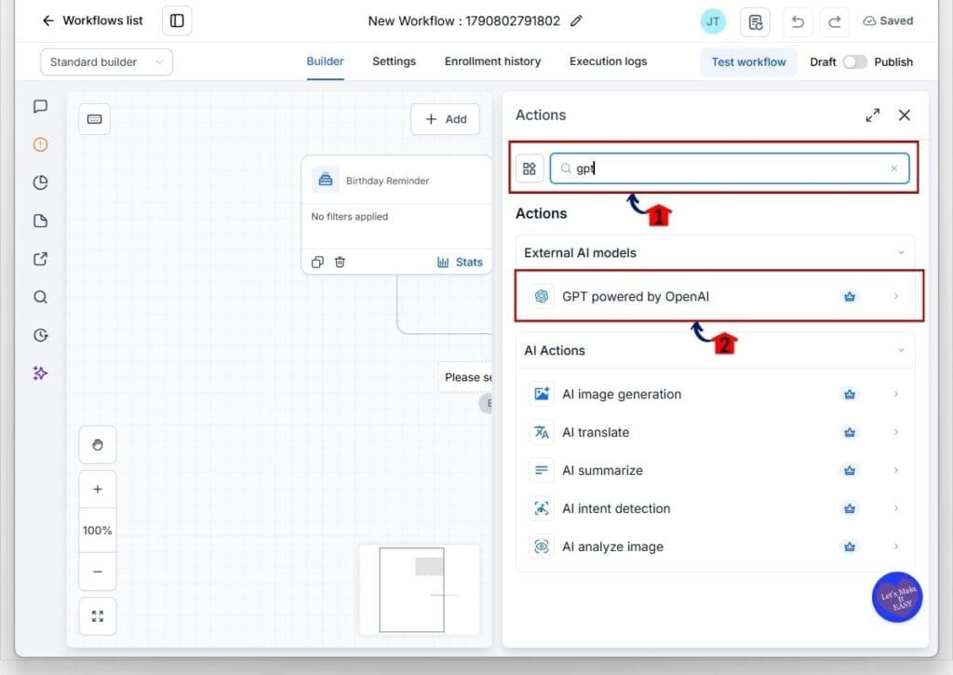The image size is (953, 675).
Task: Open the Enrollment history tab
Action: pos(492,61)
